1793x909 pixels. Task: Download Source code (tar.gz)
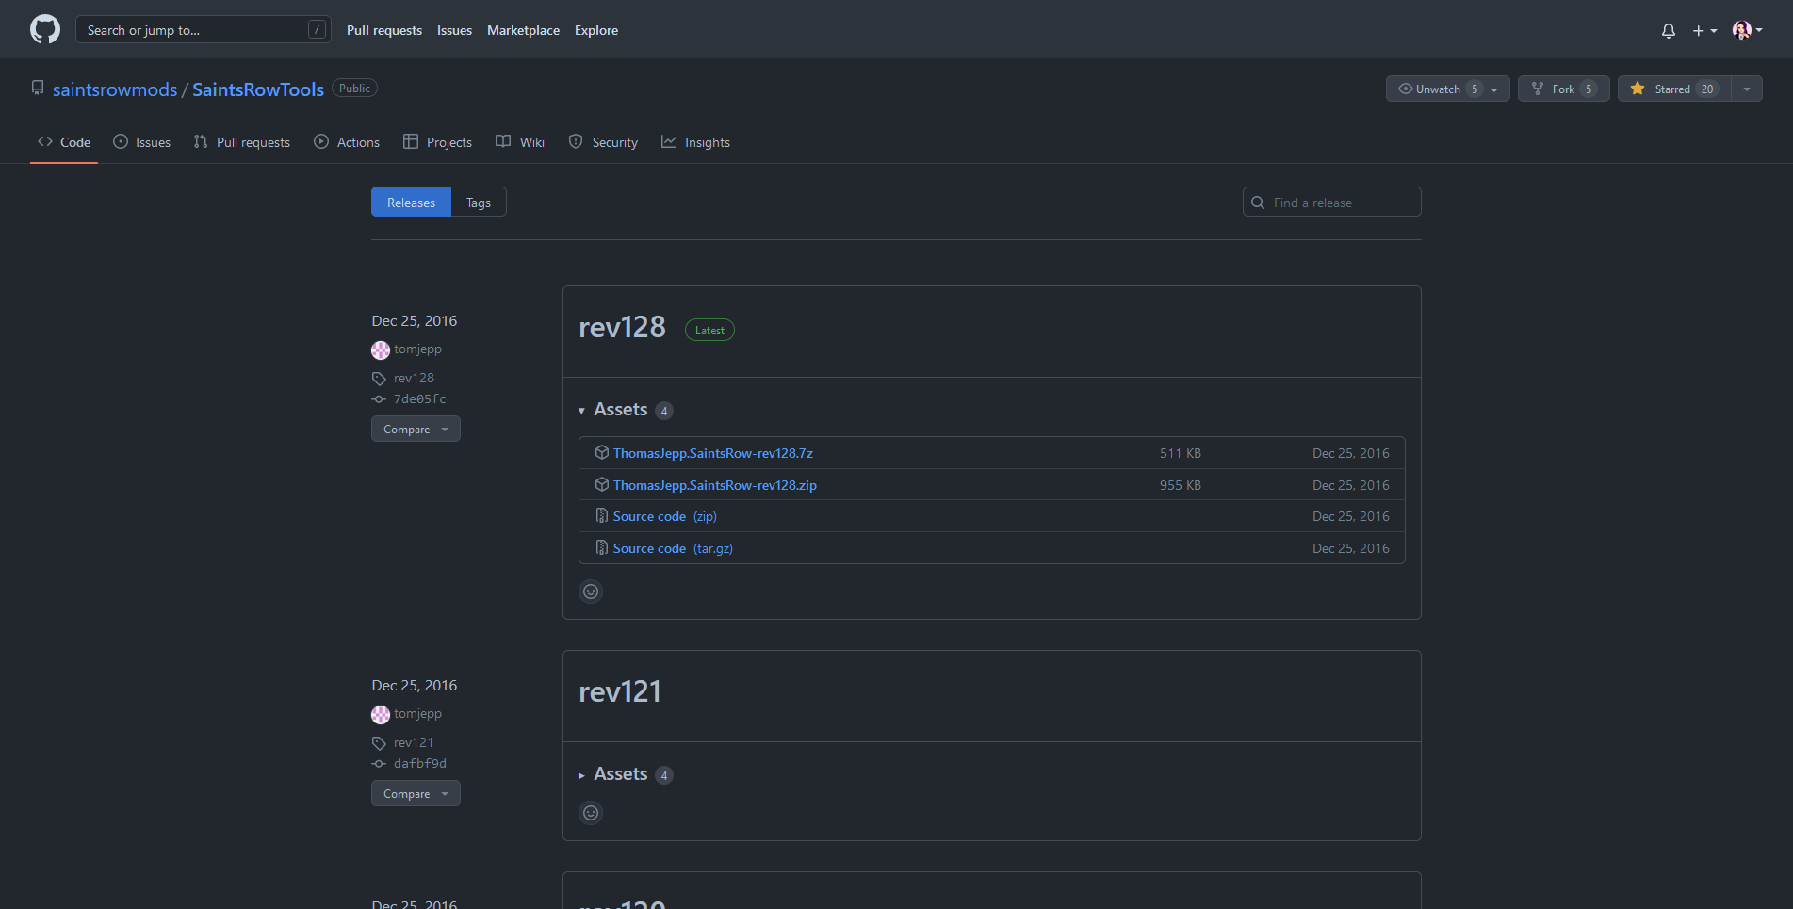(673, 548)
